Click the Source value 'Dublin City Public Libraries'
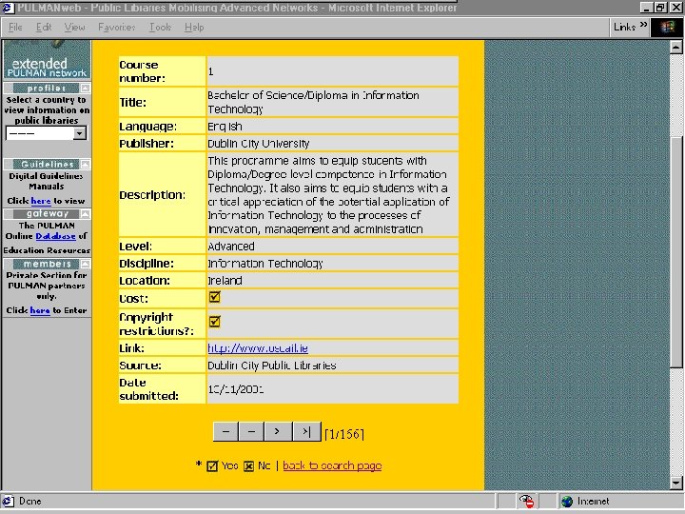685x514 pixels. pyautogui.click(x=272, y=366)
